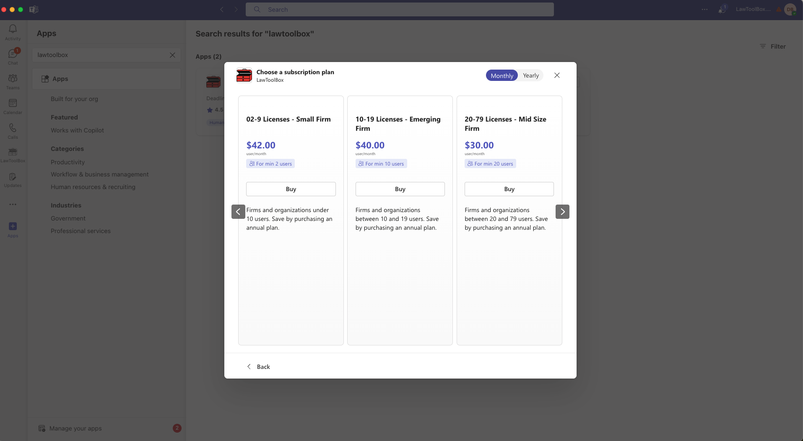Open the Updates sidebar icon
This screenshot has height=441, width=803.
13,180
